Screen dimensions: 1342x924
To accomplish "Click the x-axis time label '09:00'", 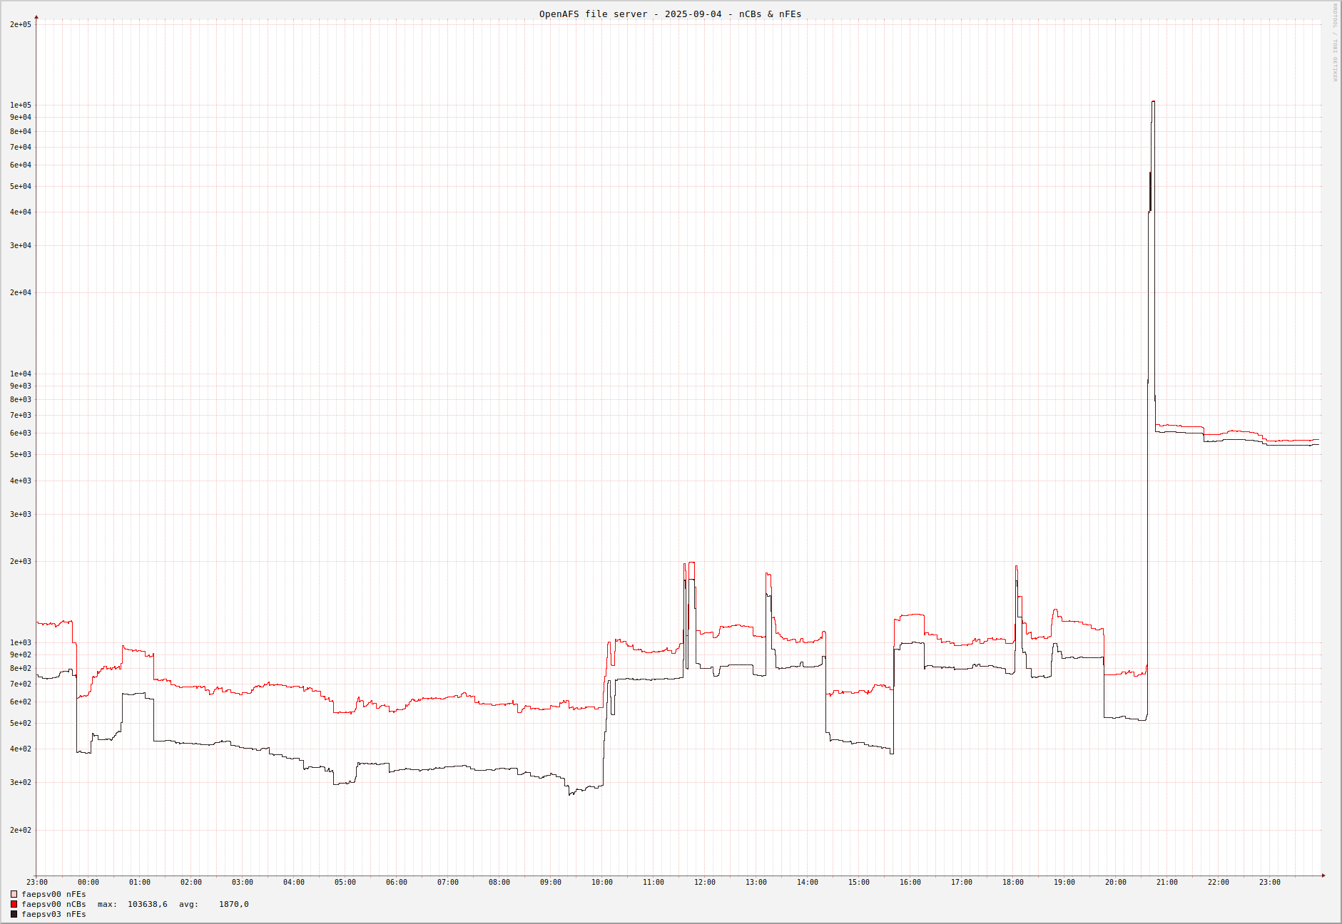I will [x=551, y=882].
